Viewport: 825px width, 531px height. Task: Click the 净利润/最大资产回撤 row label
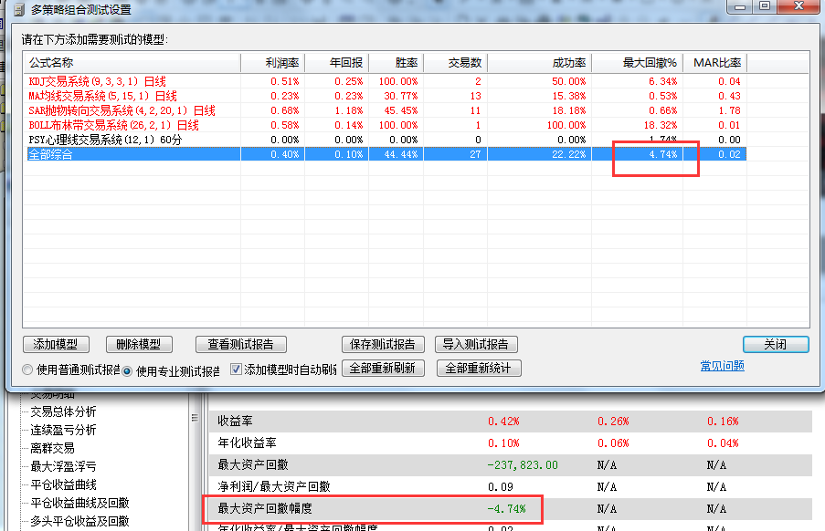(273, 487)
